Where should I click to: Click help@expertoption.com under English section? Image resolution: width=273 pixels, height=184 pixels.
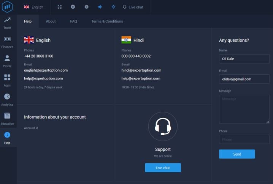pos(43,78)
